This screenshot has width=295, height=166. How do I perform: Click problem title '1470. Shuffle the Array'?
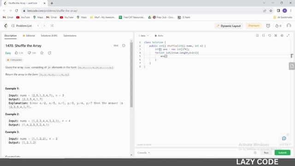[x=24, y=46]
